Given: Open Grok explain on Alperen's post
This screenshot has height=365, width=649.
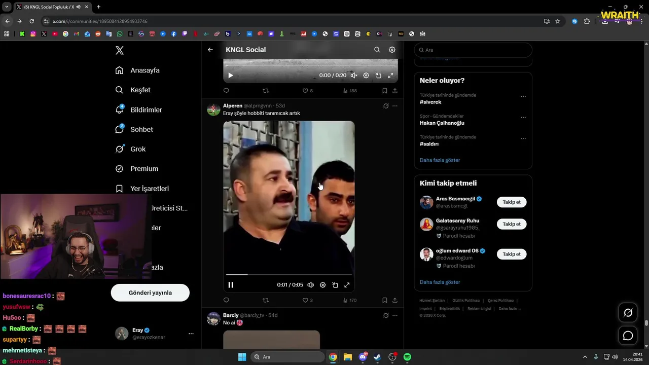Looking at the screenshot, I should click(386, 106).
